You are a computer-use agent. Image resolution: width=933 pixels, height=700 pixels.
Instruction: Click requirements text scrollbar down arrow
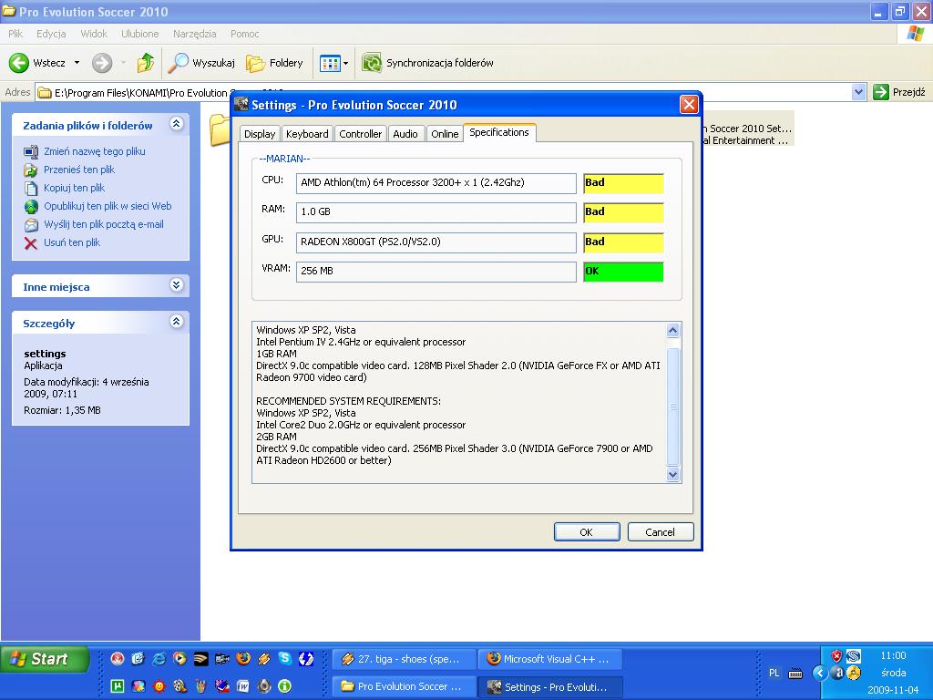[x=673, y=474]
